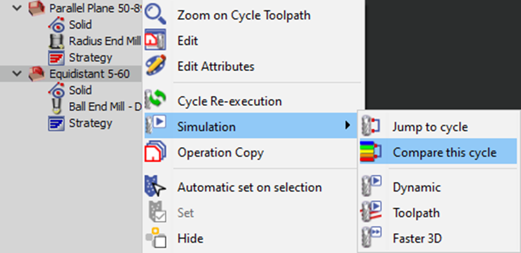The image size is (521, 253).
Task: Click the Edit Attributes palette-and-pencil icon
Action: click(x=156, y=66)
